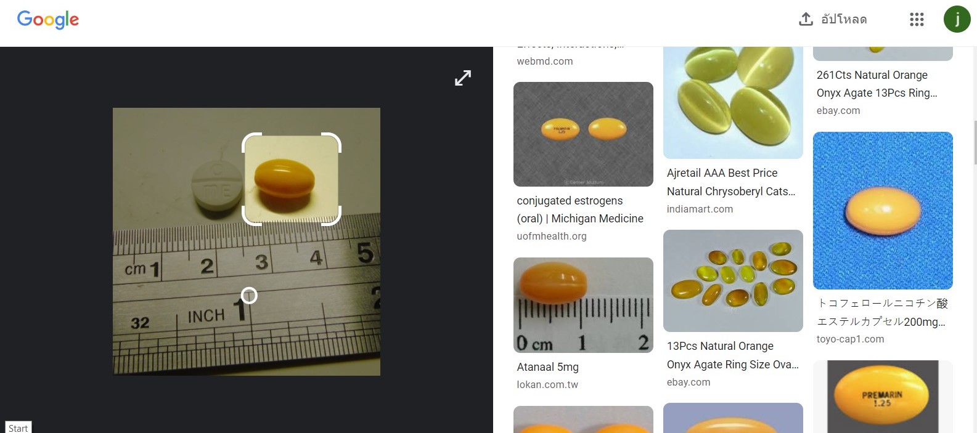
Task: Open the green 'j' account avatar
Action: [957, 19]
